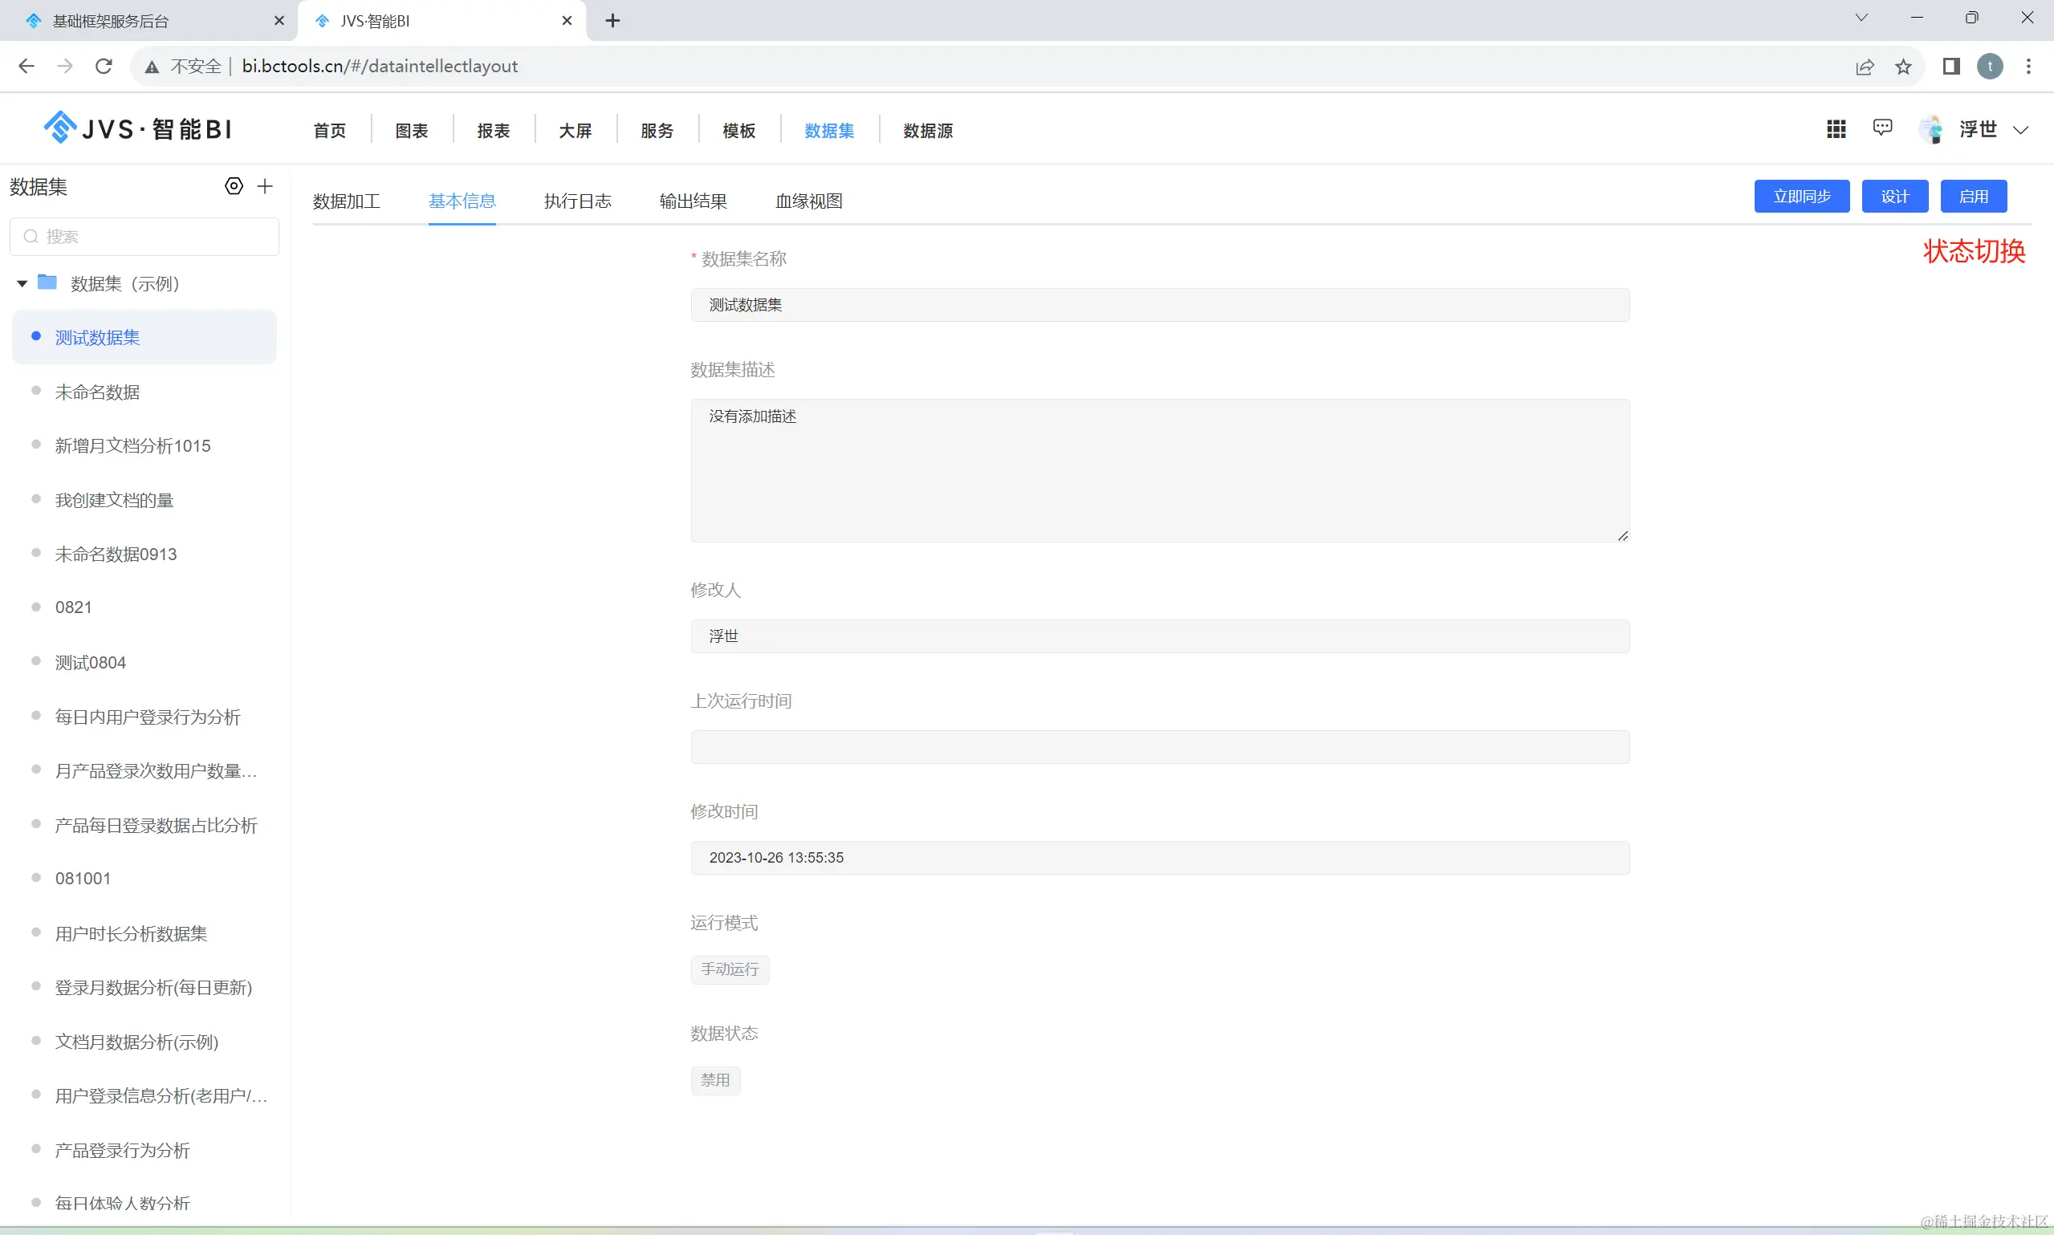Toggle the browser side panel icon
This screenshot has width=2054, height=1235.
tap(1950, 67)
